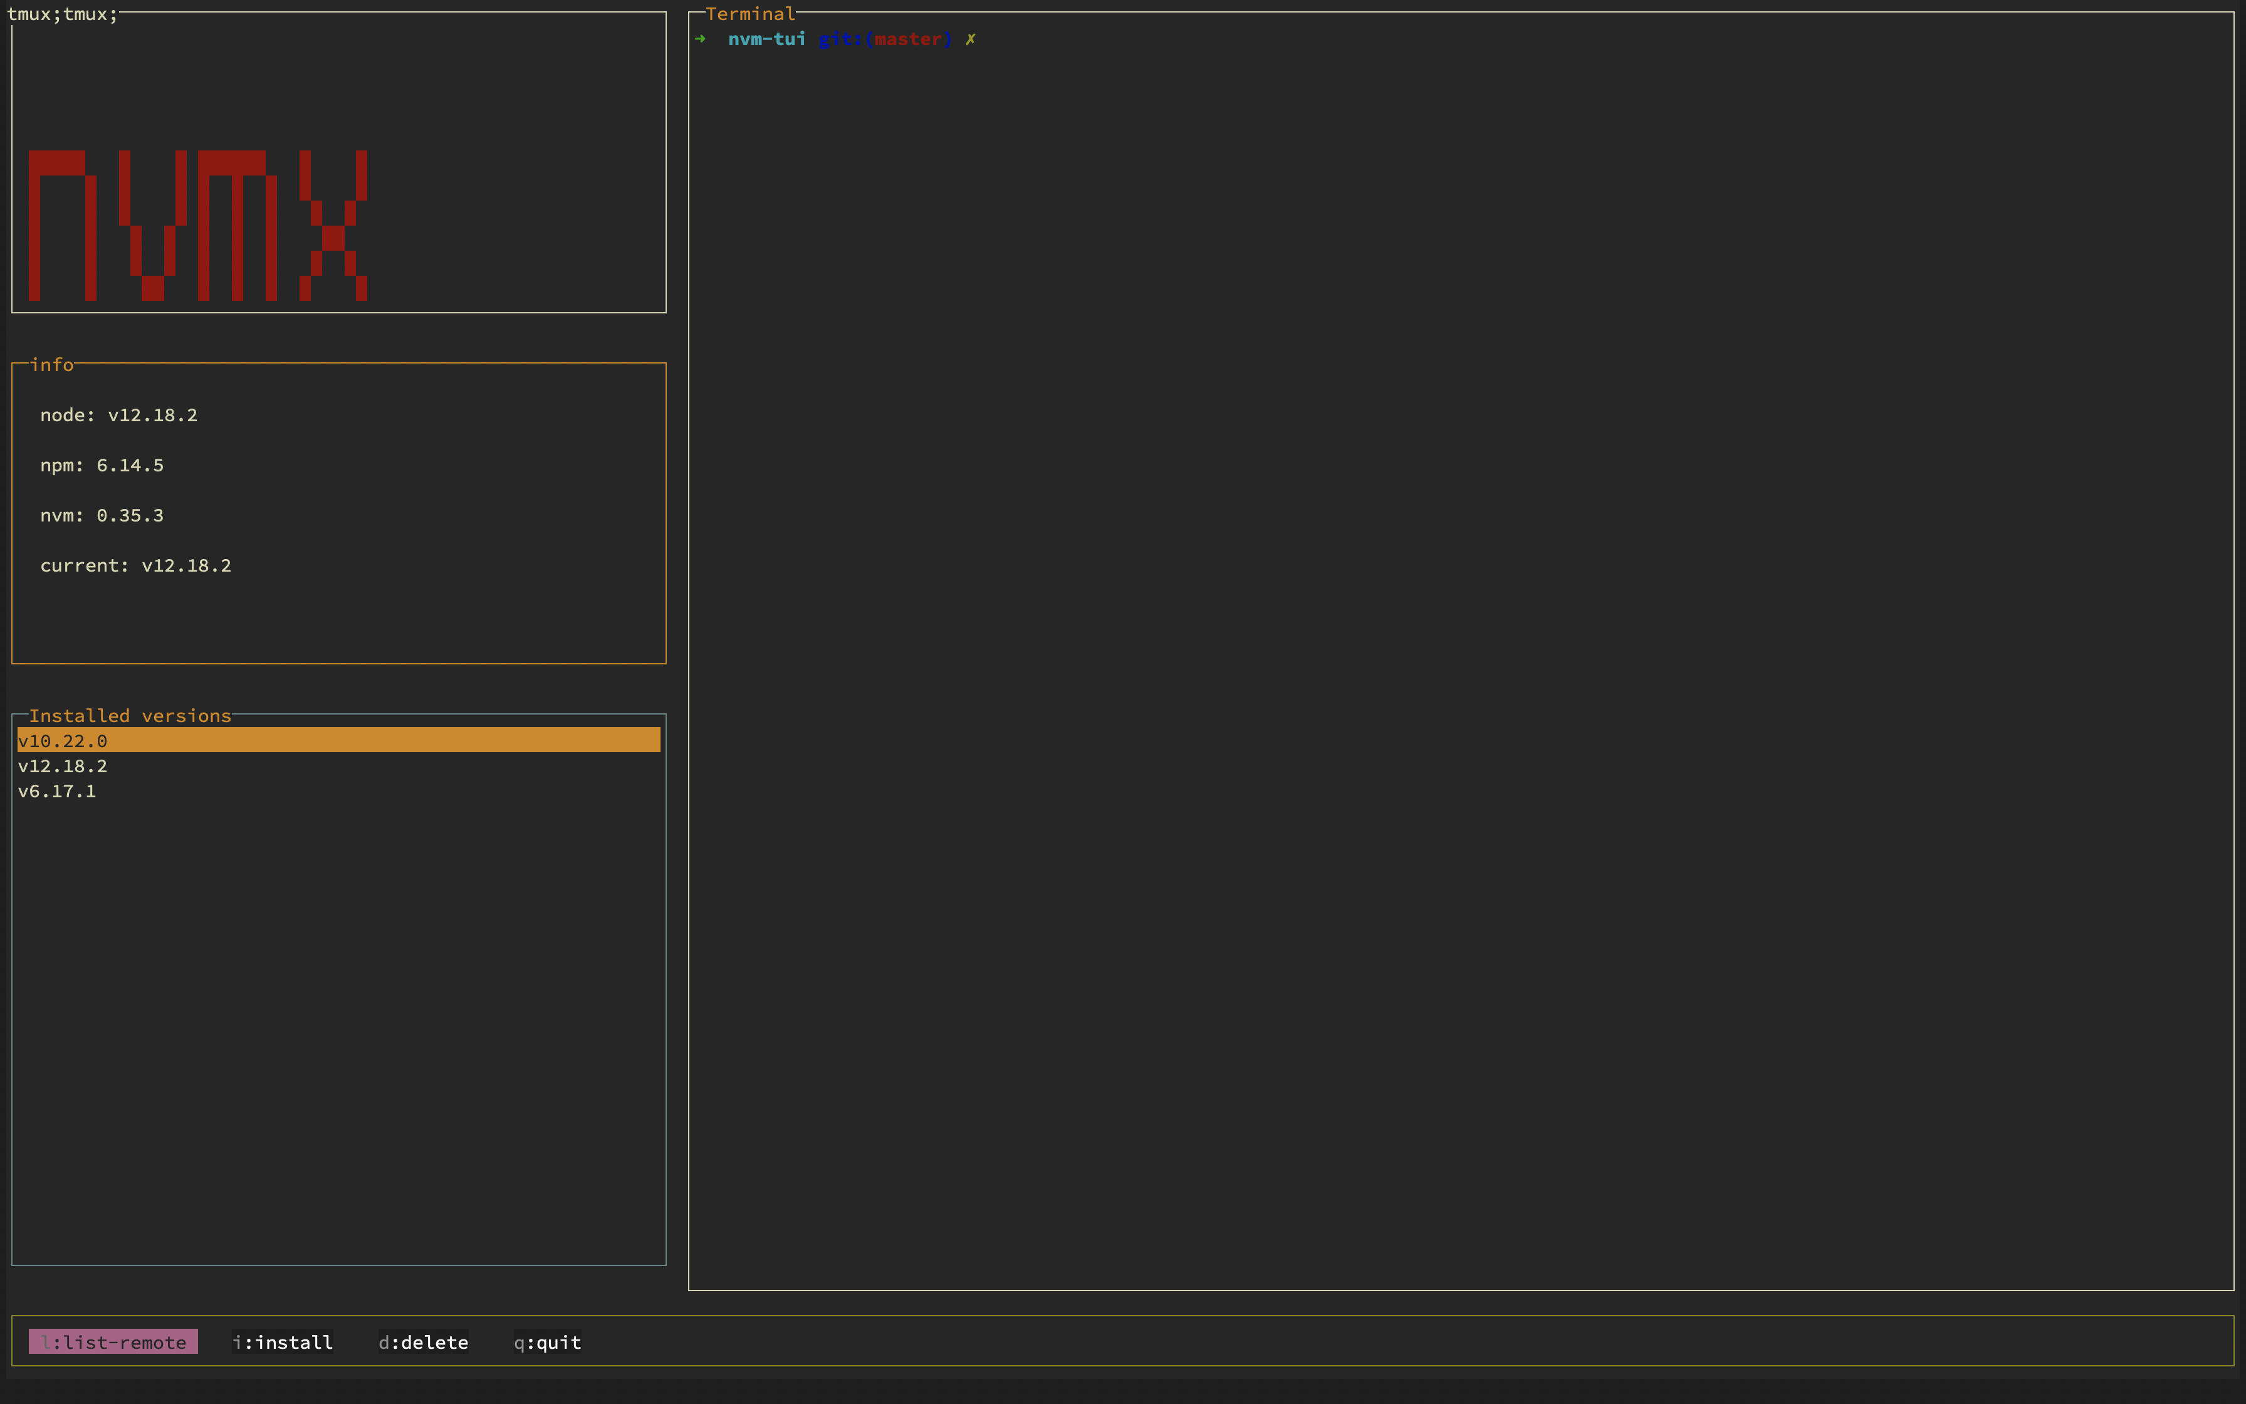Click the npm: 6.14.5 info line
The width and height of the screenshot is (2246, 1404).
pos(102,464)
